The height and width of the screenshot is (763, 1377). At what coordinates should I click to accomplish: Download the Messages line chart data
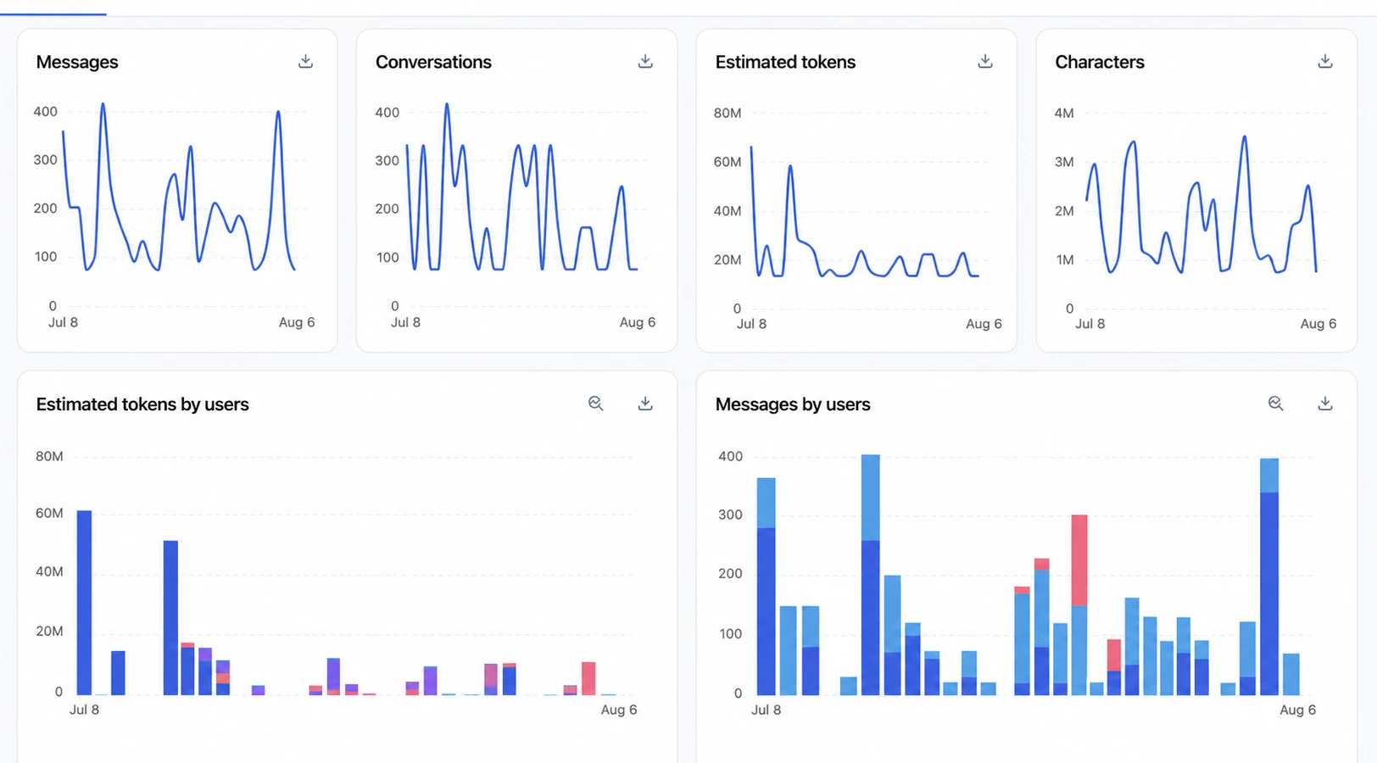pos(305,61)
